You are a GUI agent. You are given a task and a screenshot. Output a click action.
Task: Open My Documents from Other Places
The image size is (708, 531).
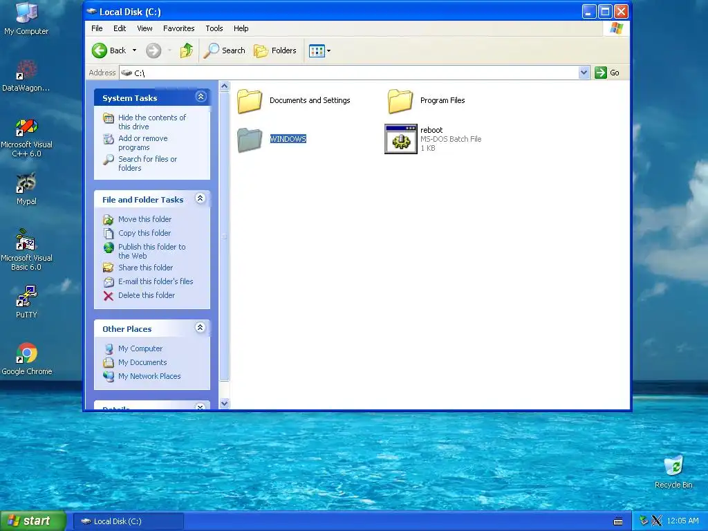click(142, 362)
